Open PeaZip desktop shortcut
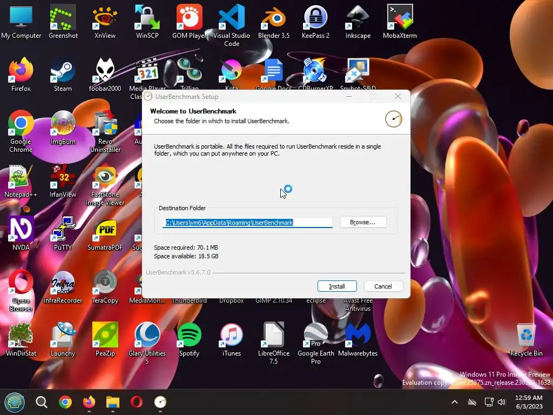Viewport: 553px width, 415px height. click(x=105, y=339)
